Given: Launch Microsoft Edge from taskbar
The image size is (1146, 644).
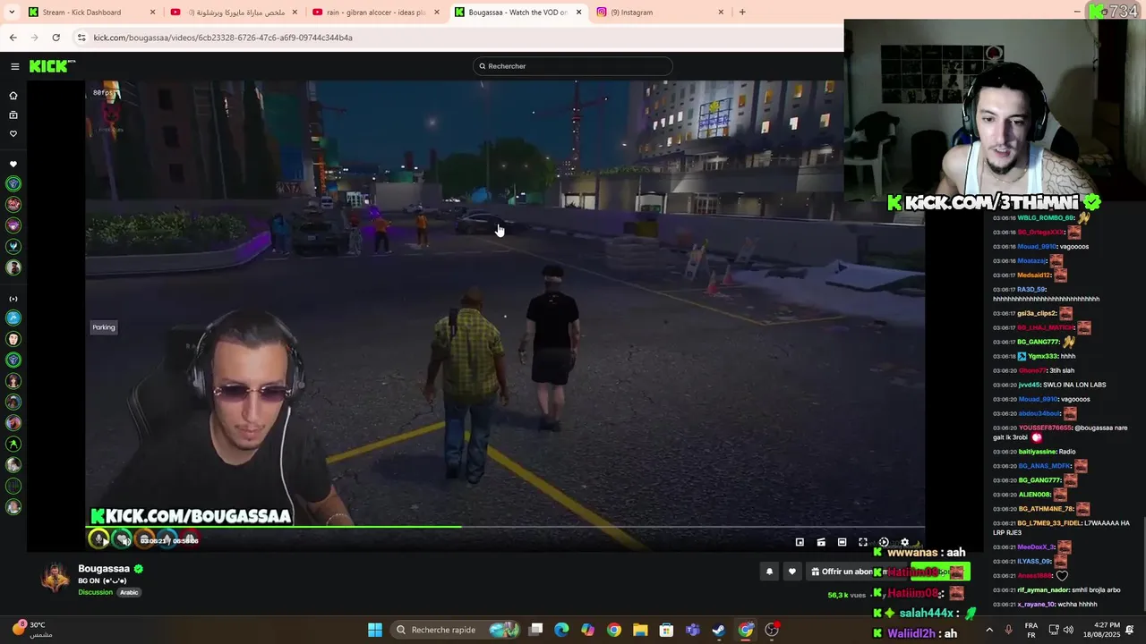Looking at the screenshot, I should coord(561,630).
